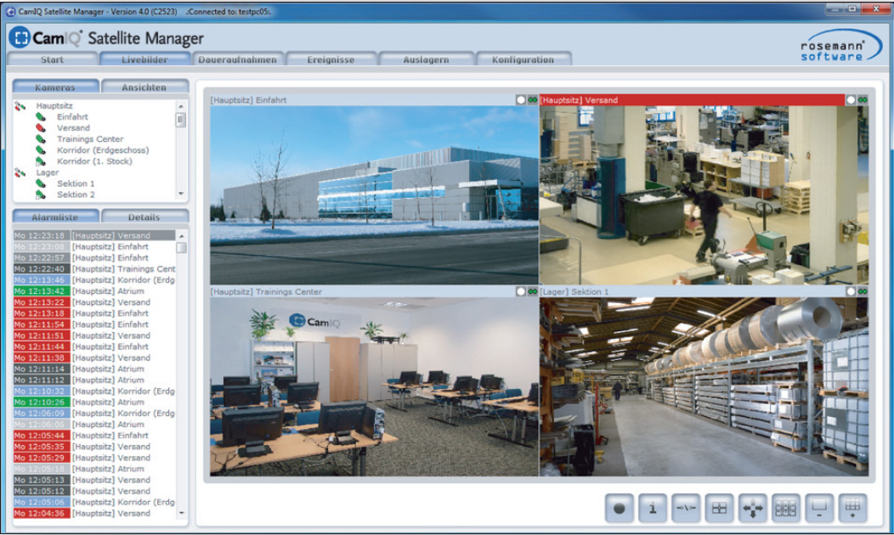This screenshot has width=894, height=535.
Task: Click the four-arrow move control button
Action: click(753, 508)
